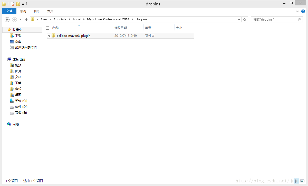The height and width of the screenshot is (186, 308).
Task: Open the Customize Quick Access Toolbar dropdown
Action: point(23,4)
